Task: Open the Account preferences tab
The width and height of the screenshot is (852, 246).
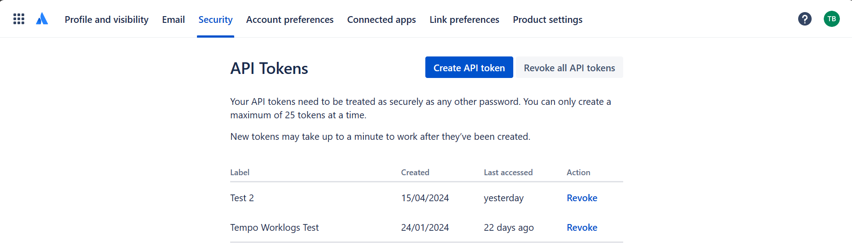Action: (289, 20)
